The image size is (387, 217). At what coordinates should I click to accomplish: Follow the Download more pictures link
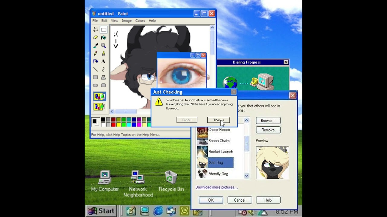click(x=217, y=187)
